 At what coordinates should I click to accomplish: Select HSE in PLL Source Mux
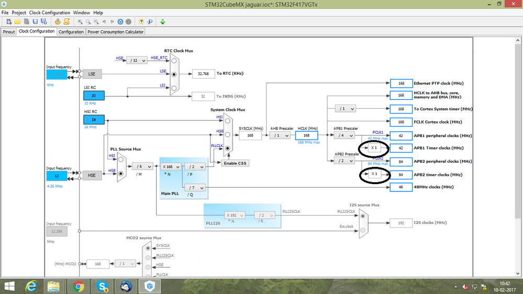tap(121, 174)
